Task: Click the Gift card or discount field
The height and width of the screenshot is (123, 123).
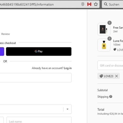Action: pyautogui.click(x=110, y=65)
